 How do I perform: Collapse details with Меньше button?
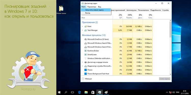87,79
